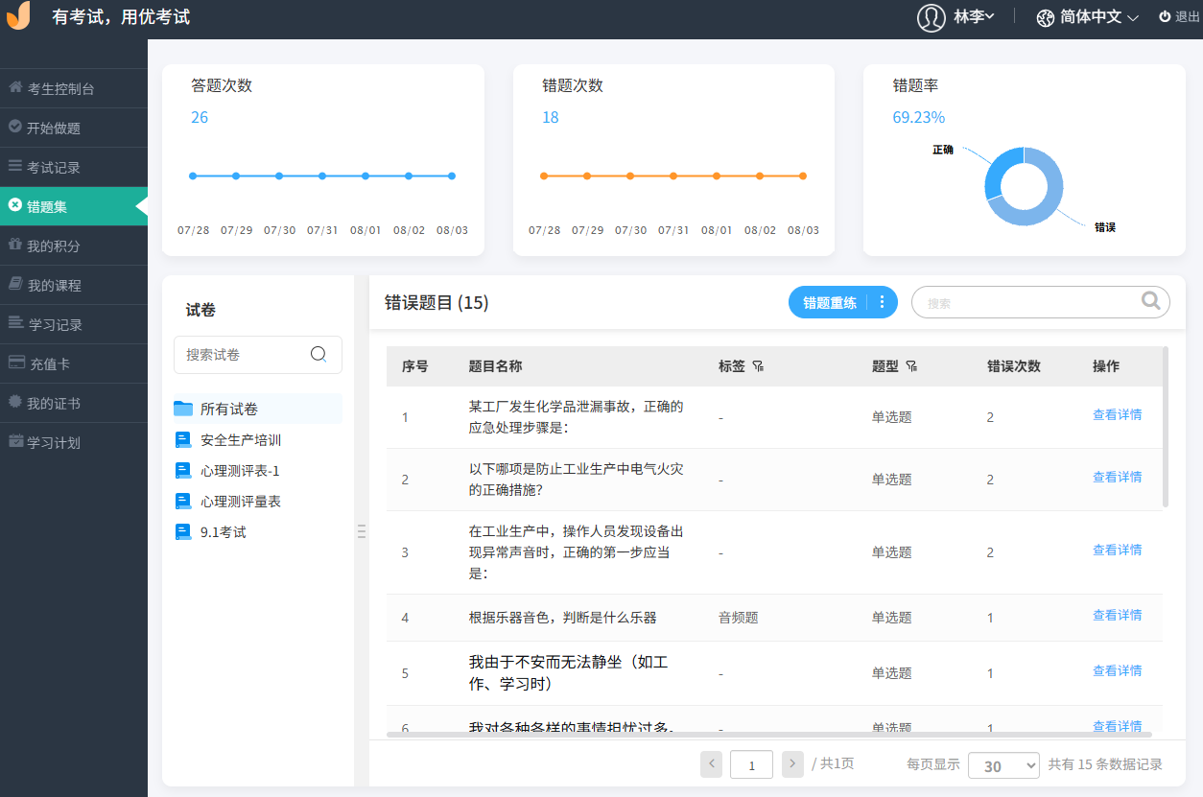Click the card icon beside 充值卡
The width and height of the screenshot is (1203, 797).
pyautogui.click(x=15, y=363)
